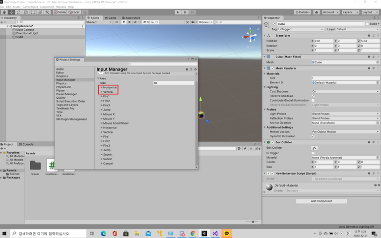Expand the Cancel axis entry

point(102,164)
